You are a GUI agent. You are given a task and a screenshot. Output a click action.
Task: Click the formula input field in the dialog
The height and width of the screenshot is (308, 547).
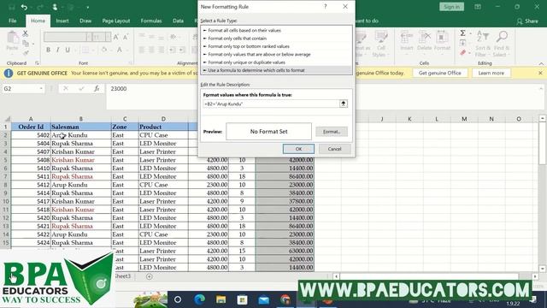coord(272,104)
